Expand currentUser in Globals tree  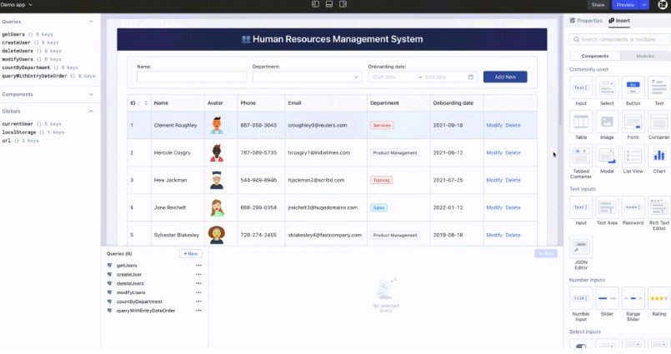pyautogui.click(x=18, y=124)
